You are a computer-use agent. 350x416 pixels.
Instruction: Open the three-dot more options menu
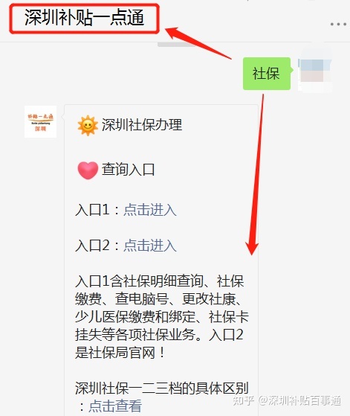338,24
